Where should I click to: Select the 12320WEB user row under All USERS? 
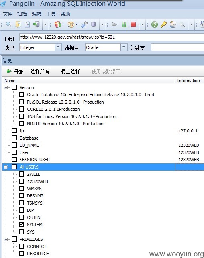pos(37,181)
